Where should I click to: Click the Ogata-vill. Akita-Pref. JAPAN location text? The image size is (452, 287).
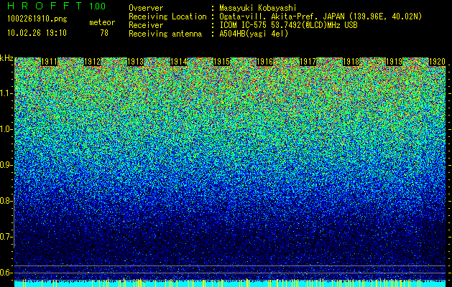[320, 17]
